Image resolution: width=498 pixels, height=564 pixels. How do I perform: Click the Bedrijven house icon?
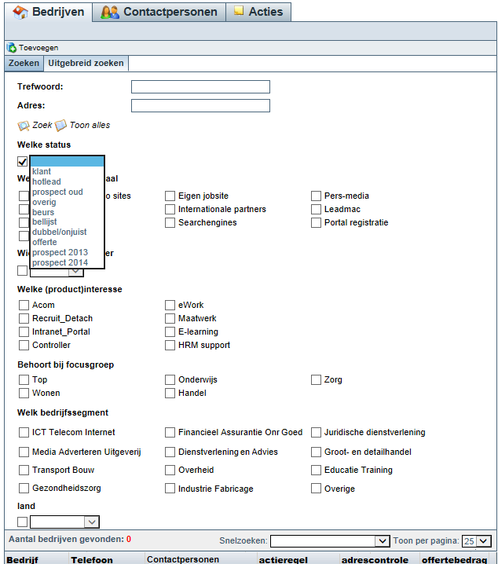(x=20, y=13)
